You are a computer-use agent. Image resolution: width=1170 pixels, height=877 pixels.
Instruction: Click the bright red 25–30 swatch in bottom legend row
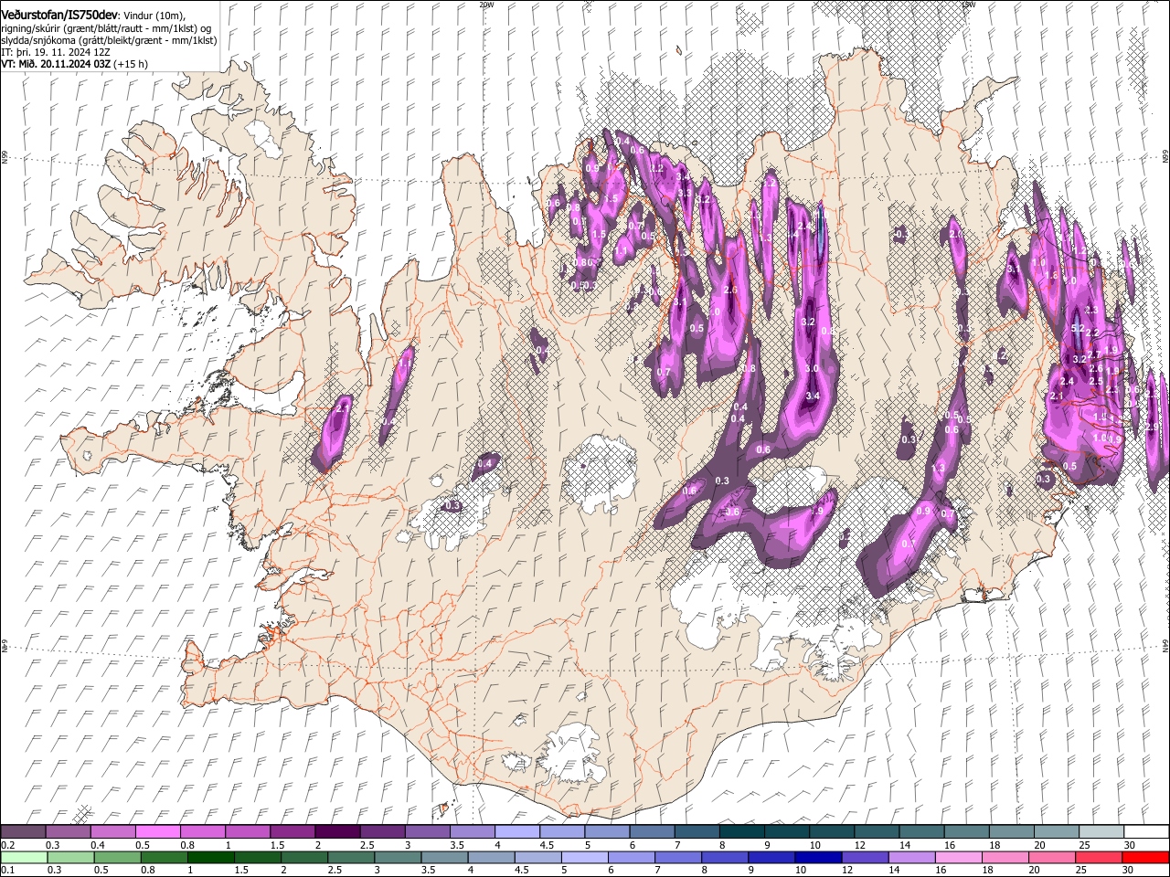pos(1144,858)
